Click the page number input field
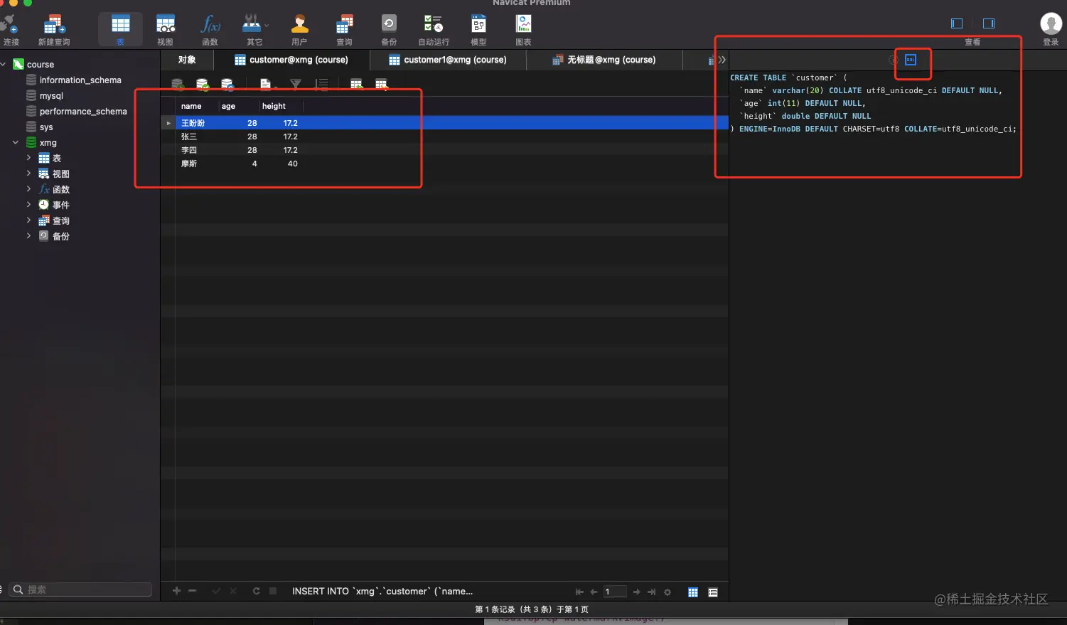Image resolution: width=1067 pixels, height=625 pixels. coord(615,592)
